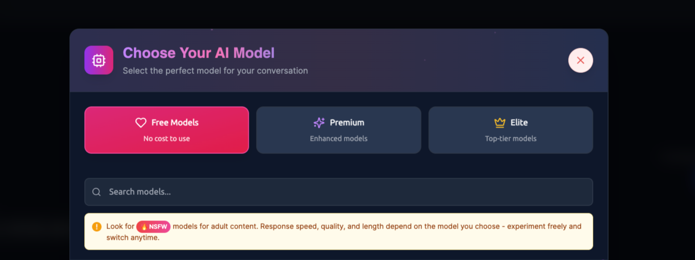Image resolution: width=695 pixels, height=260 pixels.
Task: Click the magnifying glass search icon
Action: tap(96, 192)
